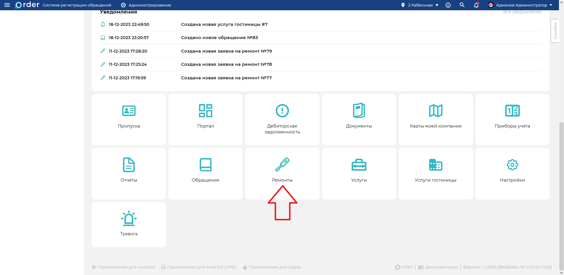Screen dimensions: 564x275
Task: Expand Админов Администратор user menu
Action: [x=520, y=5]
